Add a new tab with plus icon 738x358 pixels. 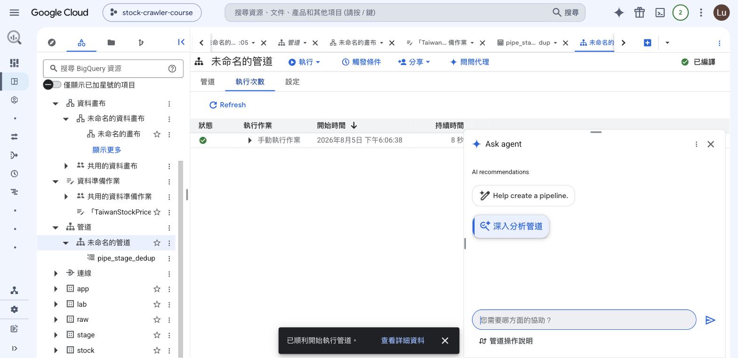pos(647,42)
